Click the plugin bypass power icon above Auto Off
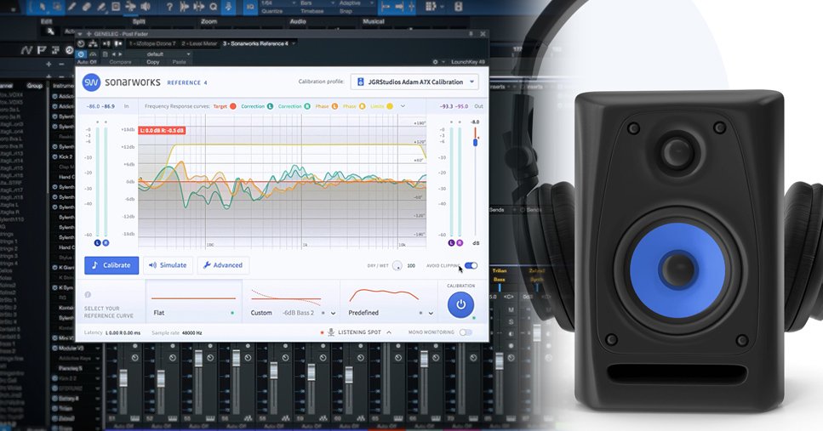Screen dimensions: 823x431 coord(82,54)
